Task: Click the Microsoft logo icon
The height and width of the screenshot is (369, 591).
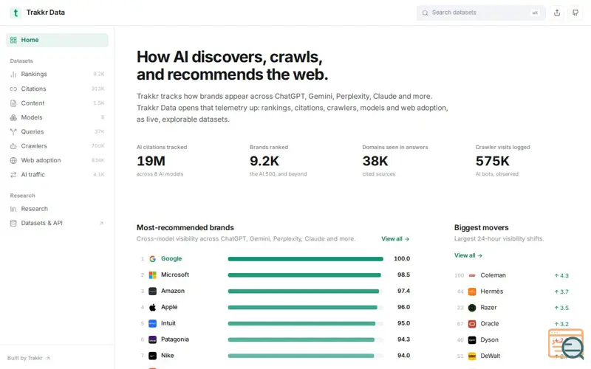Action: click(152, 275)
